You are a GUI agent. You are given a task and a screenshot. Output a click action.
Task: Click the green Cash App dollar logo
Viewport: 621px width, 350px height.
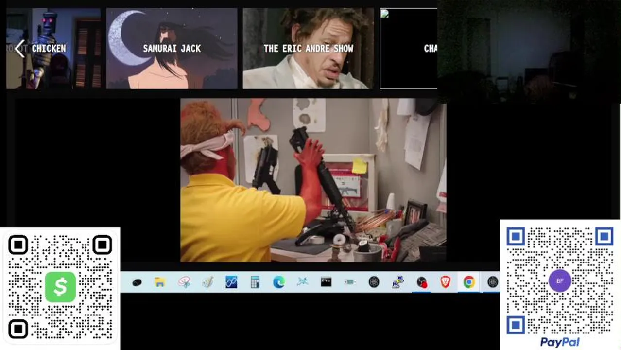pyautogui.click(x=60, y=287)
